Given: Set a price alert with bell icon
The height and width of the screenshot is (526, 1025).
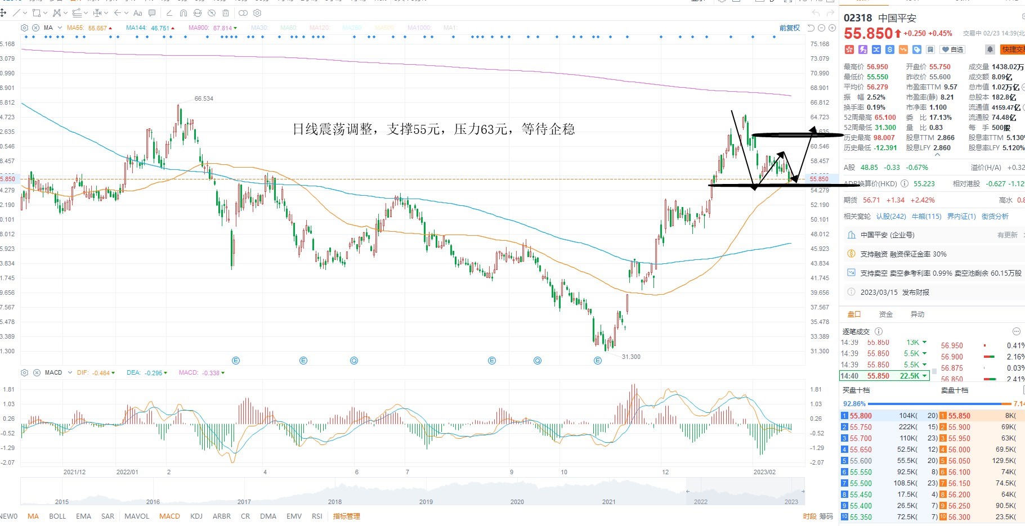Looking at the screenshot, I should [990, 50].
